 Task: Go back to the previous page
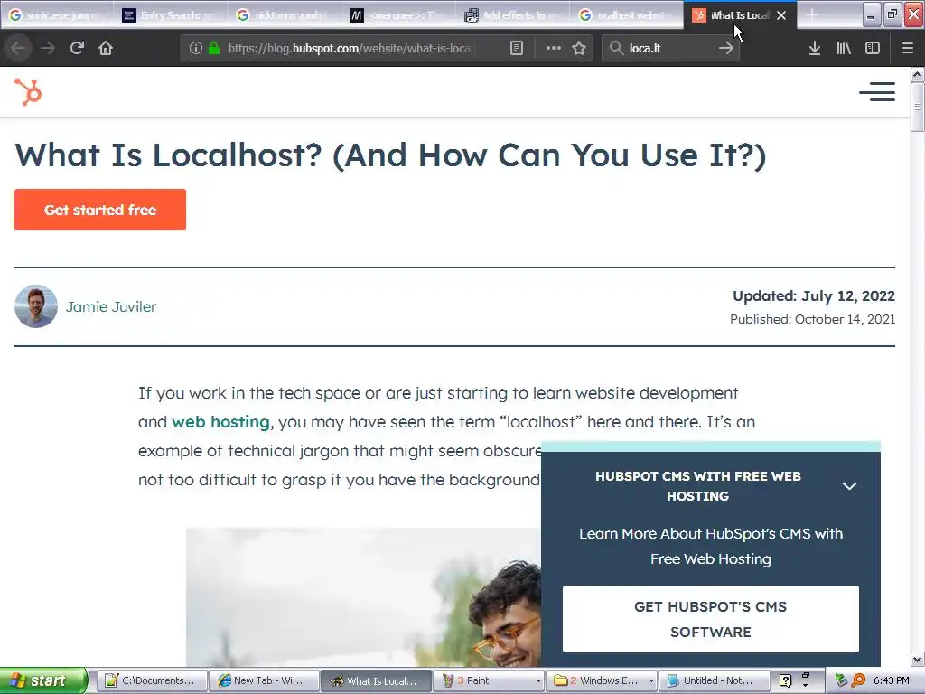pos(18,48)
